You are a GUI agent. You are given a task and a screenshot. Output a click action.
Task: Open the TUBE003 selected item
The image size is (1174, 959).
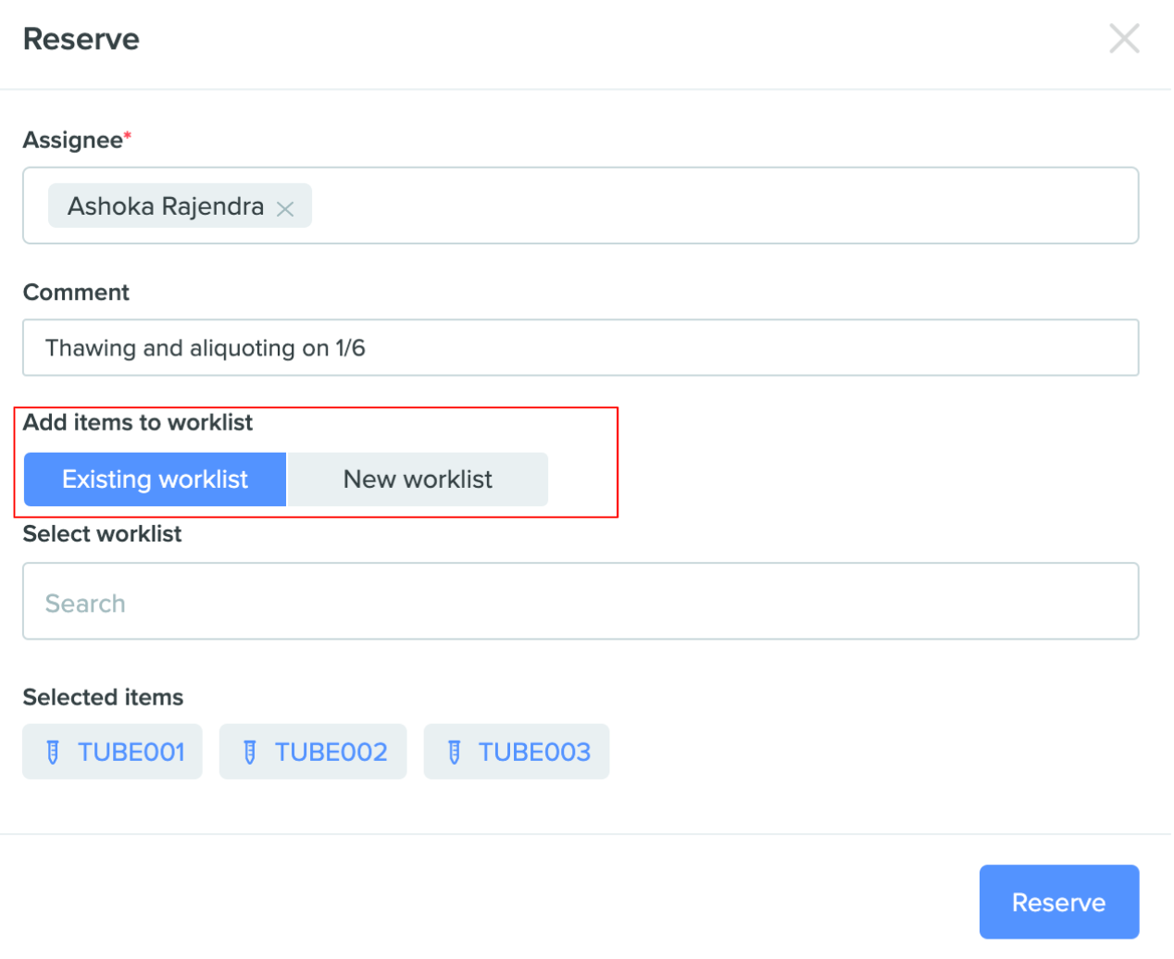point(517,752)
